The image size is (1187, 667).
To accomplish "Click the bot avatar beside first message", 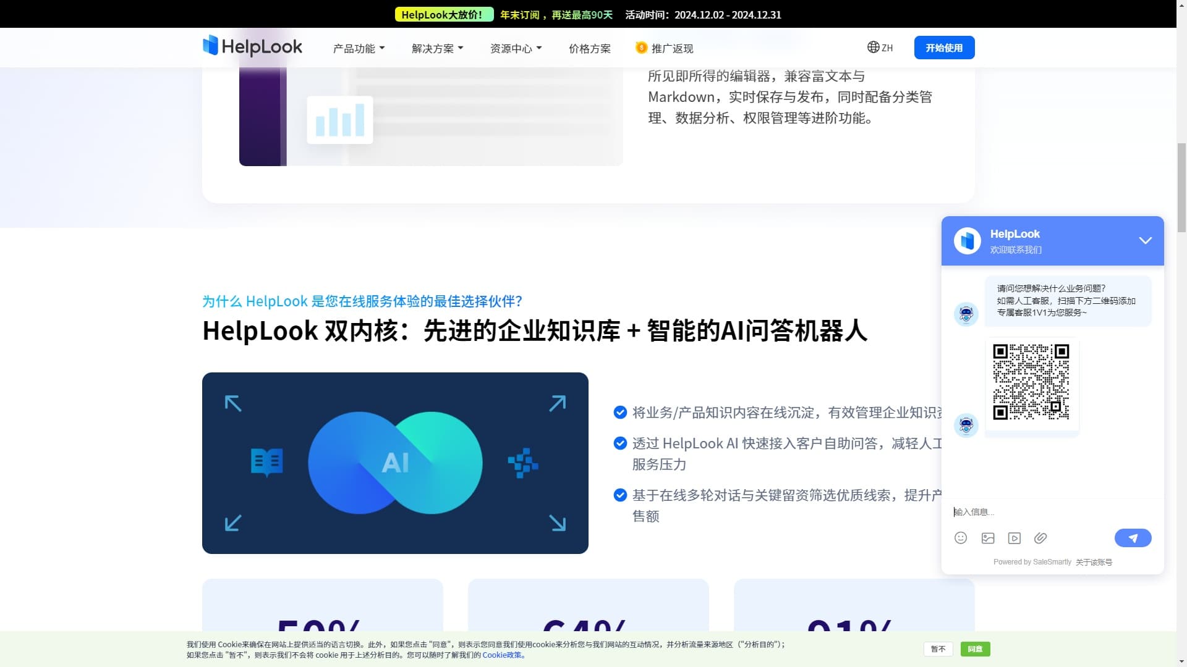I will pyautogui.click(x=966, y=314).
